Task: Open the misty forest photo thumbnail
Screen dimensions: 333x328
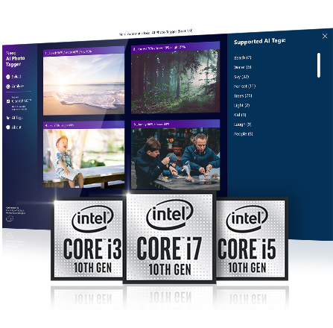Action: tap(176, 81)
